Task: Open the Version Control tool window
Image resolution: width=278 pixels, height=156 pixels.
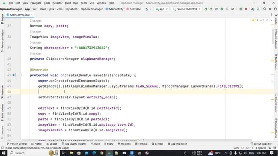Action: 17,144
